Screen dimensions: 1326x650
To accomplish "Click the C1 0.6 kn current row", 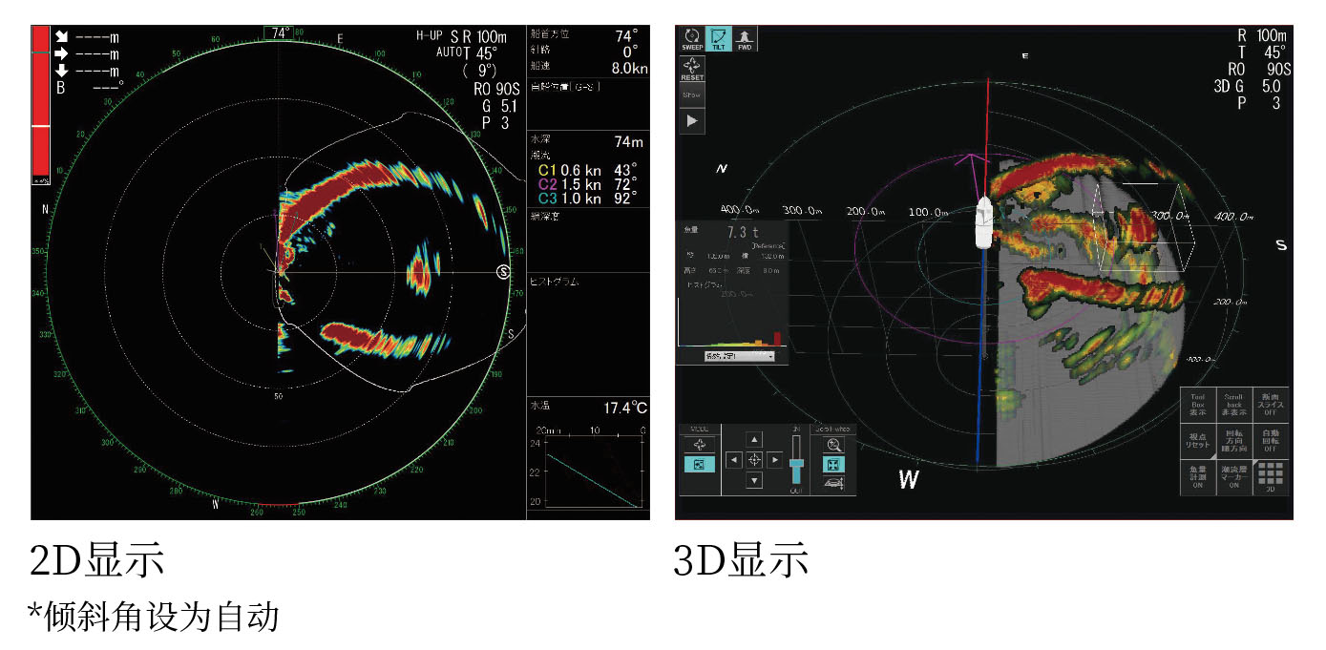I will point(587,169).
